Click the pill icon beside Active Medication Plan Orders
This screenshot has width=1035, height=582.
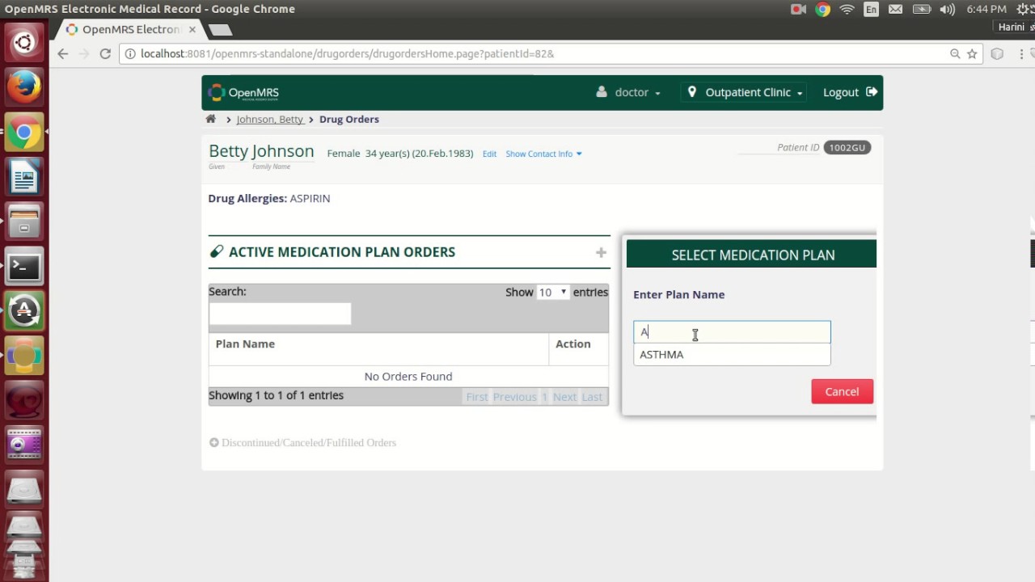[216, 251]
